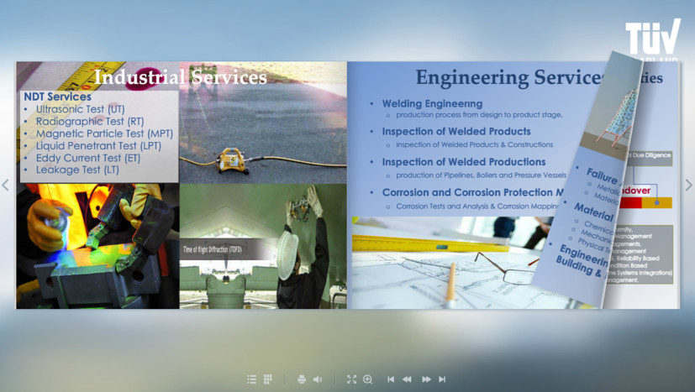Viewport: 695px width, 392px height.
Task: Click the worker inspecting ceiling photo
Action: [263, 246]
